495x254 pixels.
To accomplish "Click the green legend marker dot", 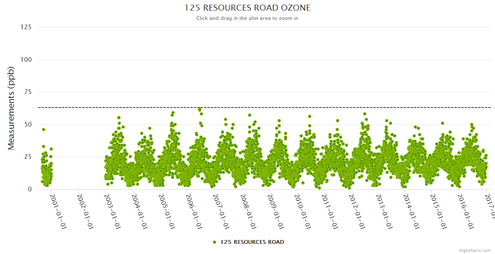I will pos(214,242).
